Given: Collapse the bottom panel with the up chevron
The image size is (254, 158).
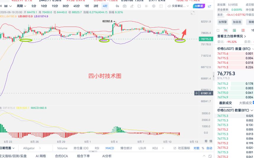Looking at the screenshot, I should (204, 156).
